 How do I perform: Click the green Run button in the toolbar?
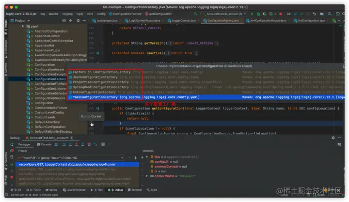(x=252, y=14)
